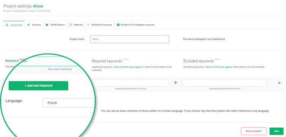Remove keyword row with the x icon
Screen dimensions: 286x137
(x=279, y=83)
